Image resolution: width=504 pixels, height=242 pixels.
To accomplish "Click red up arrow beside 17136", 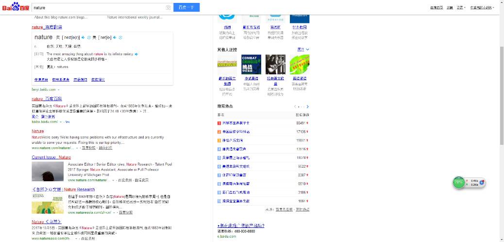I will [x=307, y=132].
